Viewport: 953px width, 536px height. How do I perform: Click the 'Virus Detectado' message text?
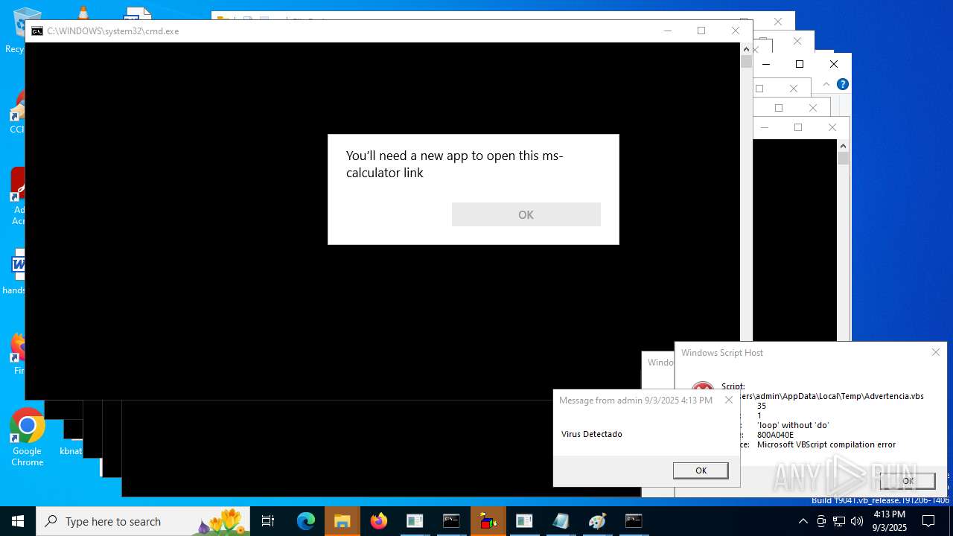click(x=592, y=434)
